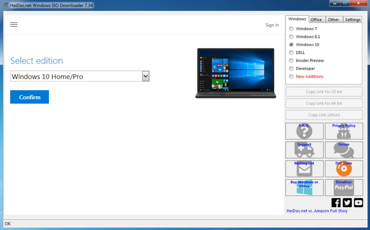Viewport: 370px width, 230px height.
Task: Open the YouTube icon
Action: point(358,202)
